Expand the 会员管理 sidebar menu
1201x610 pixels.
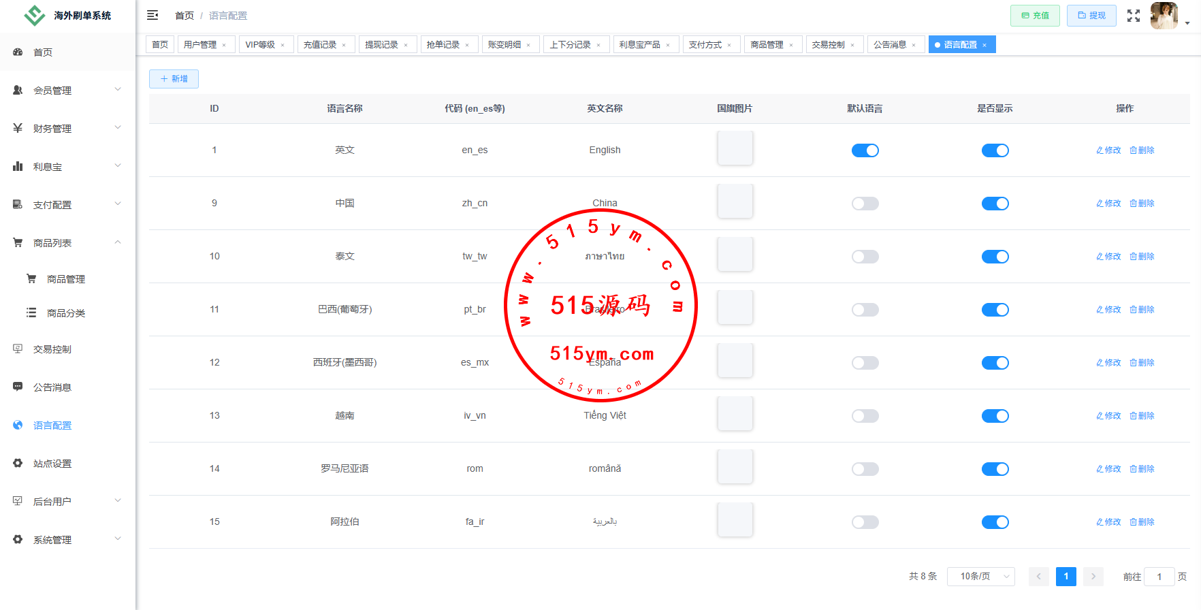pos(68,91)
